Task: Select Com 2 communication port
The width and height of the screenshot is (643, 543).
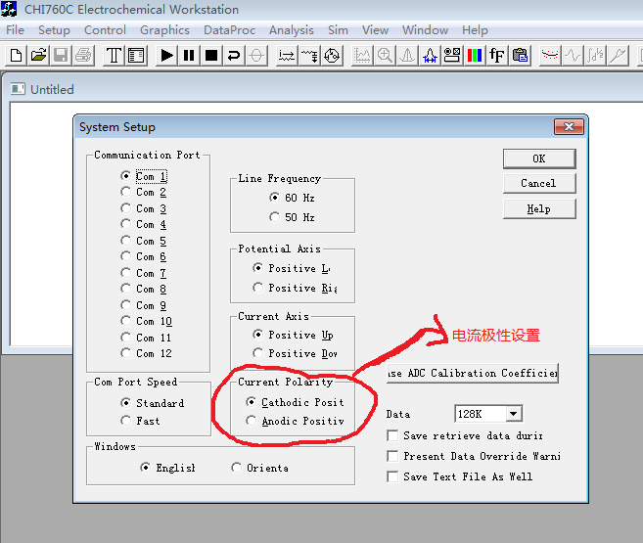Action: (x=144, y=192)
